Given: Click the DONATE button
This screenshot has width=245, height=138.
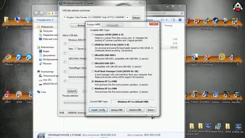Looking at the screenshot, I should (x=72, y=91).
